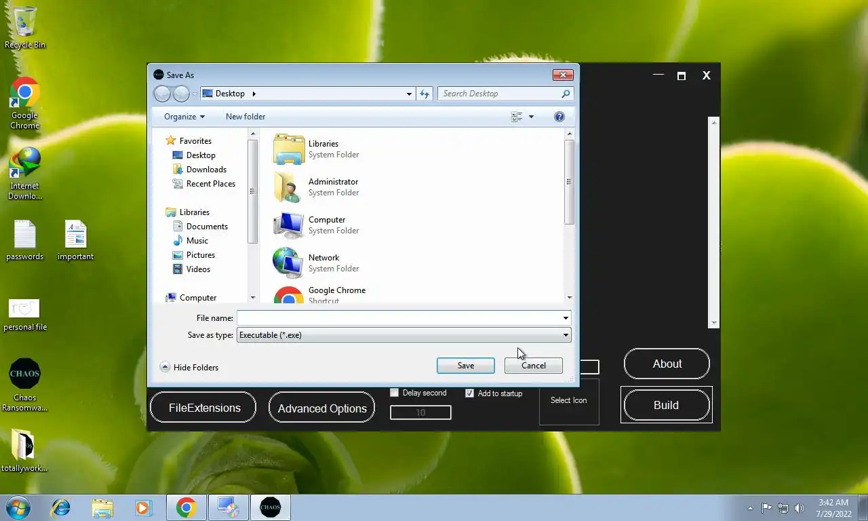Open Internet Download Manager desktop icon
Viewport: 868px width, 521px height.
25,174
